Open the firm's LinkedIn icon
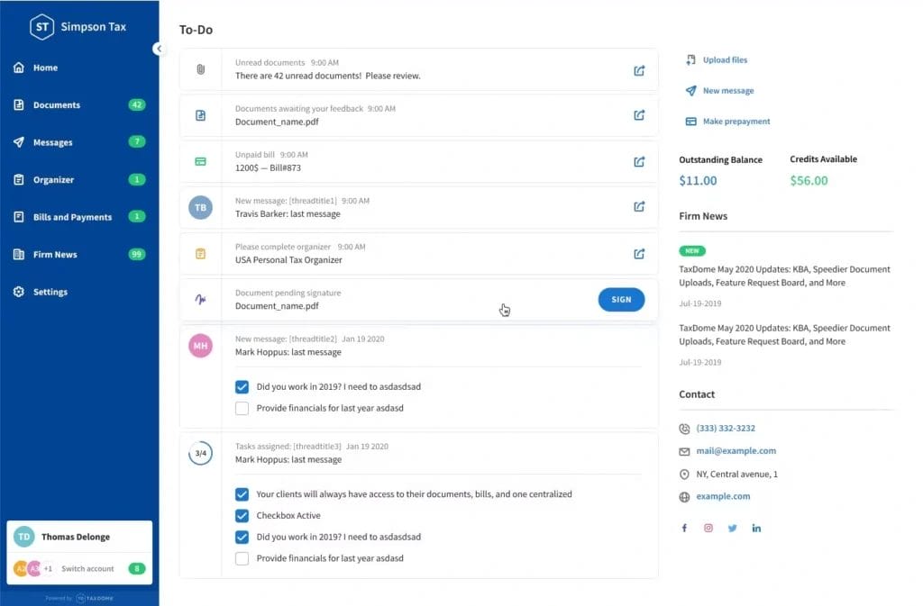 click(756, 529)
